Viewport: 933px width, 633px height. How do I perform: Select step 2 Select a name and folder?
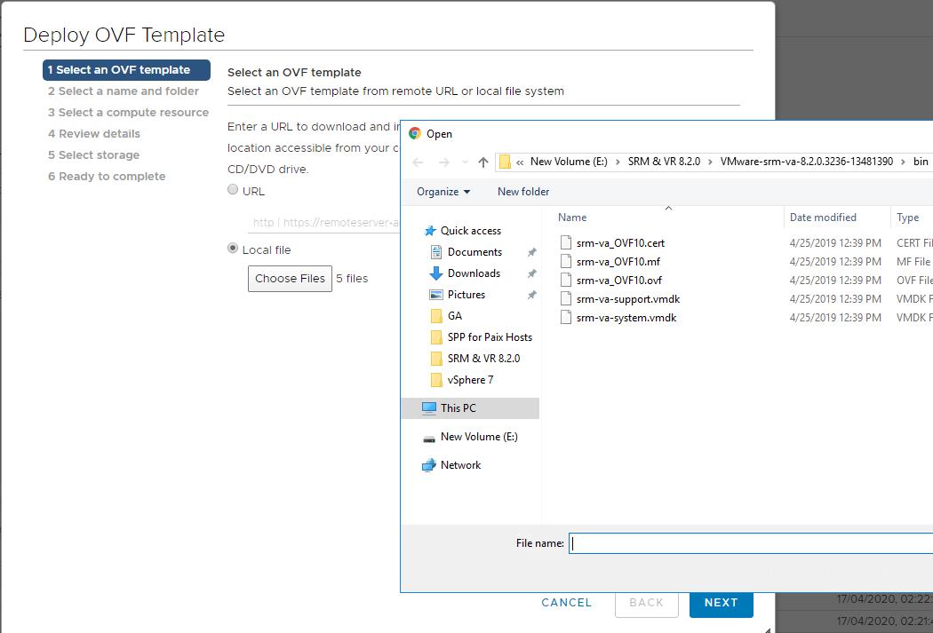point(124,91)
